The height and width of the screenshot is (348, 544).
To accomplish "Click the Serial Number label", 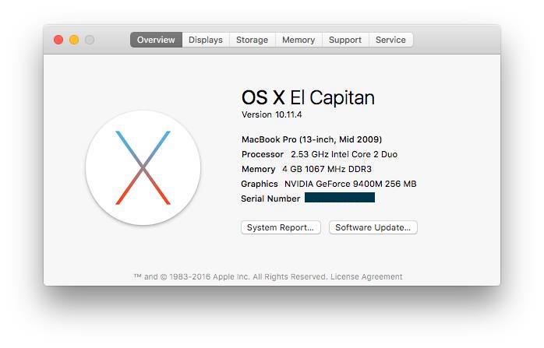I will point(270,199).
